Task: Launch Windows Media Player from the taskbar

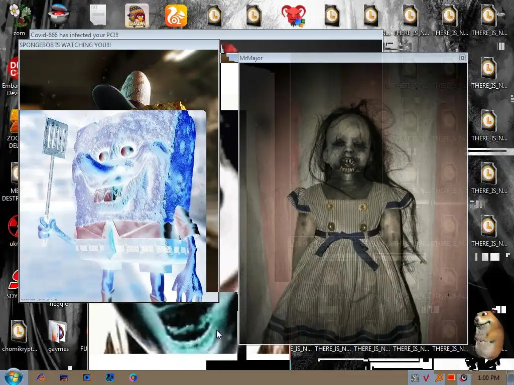Action: click(x=86, y=378)
